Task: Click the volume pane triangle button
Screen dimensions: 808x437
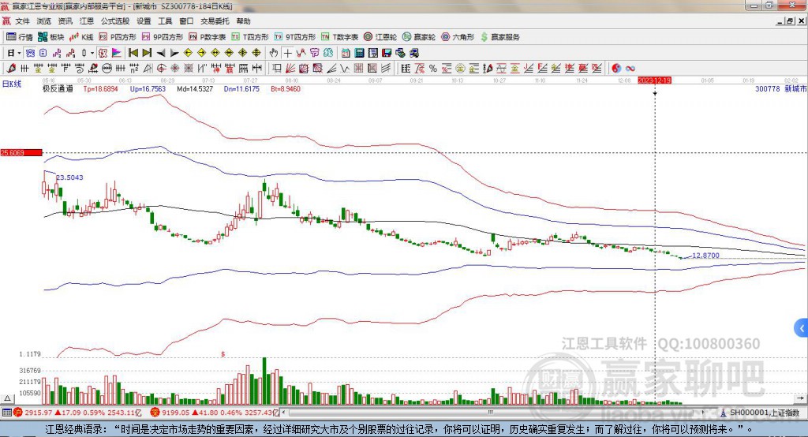Action: tap(7, 398)
